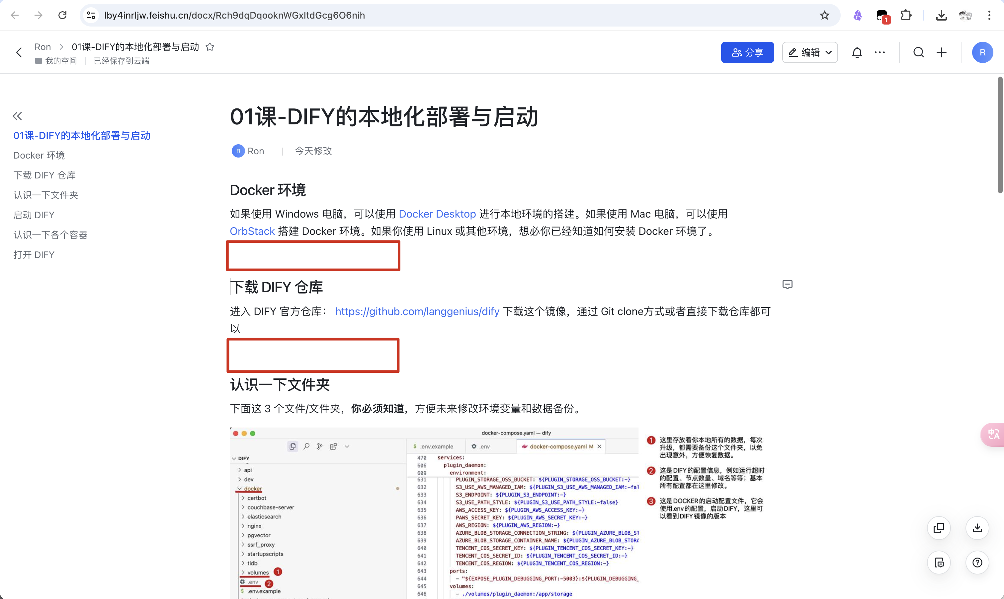This screenshot has width=1004, height=599.
Task: Click 已经保存到云端 save status
Action: pyautogui.click(x=121, y=61)
